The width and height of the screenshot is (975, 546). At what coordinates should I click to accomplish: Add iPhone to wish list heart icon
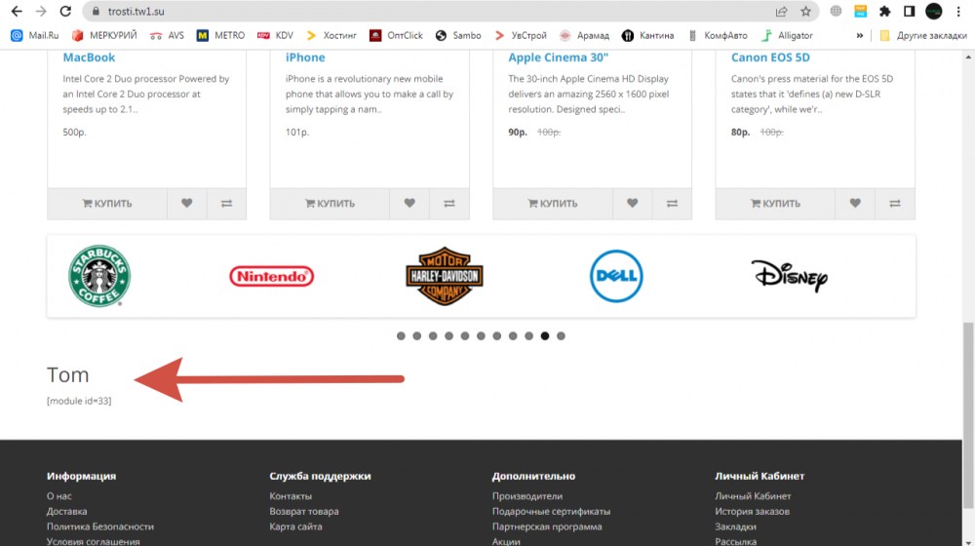click(x=409, y=204)
